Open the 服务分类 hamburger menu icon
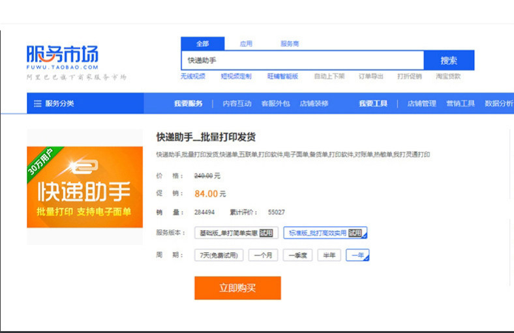Screen dimensions: 514x333 click(38, 104)
